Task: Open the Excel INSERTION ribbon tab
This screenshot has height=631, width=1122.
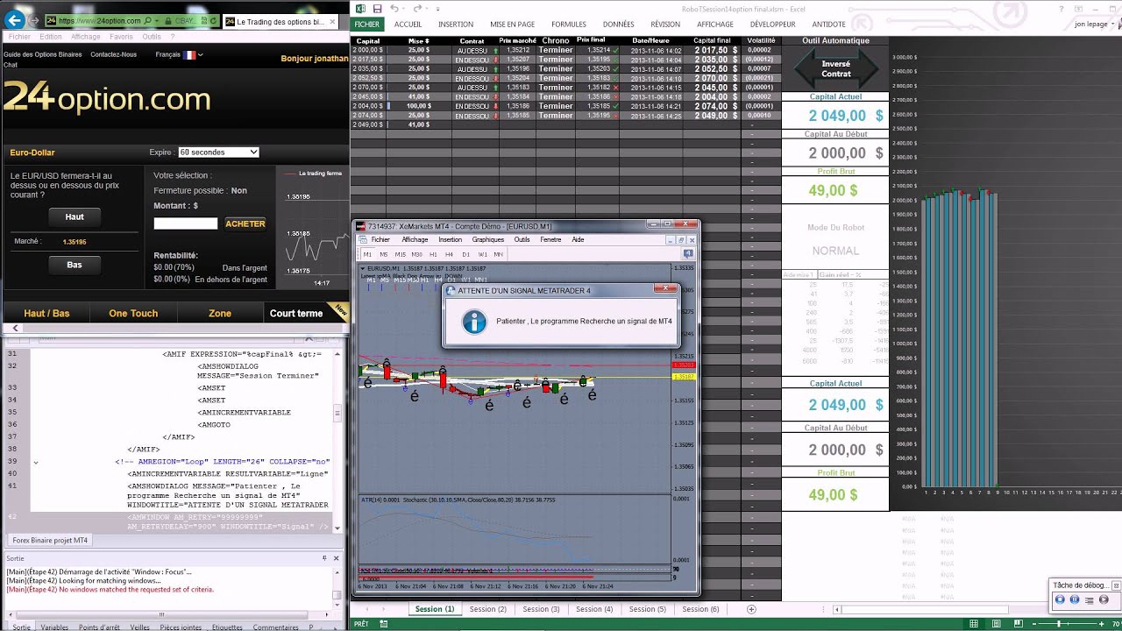Action: coord(456,25)
